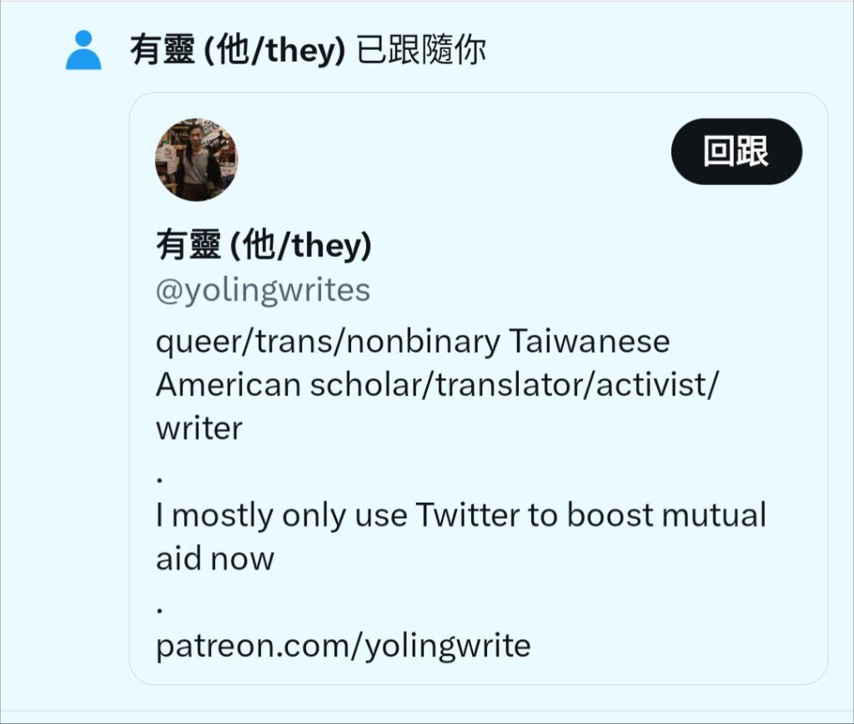Open the patreon.com/yolingwrite link
The image size is (854, 724).
(343, 646)
